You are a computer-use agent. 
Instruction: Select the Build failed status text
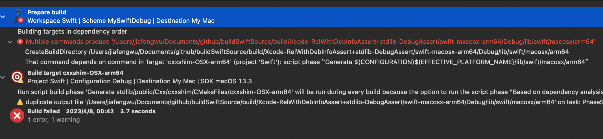pos(44,111)
